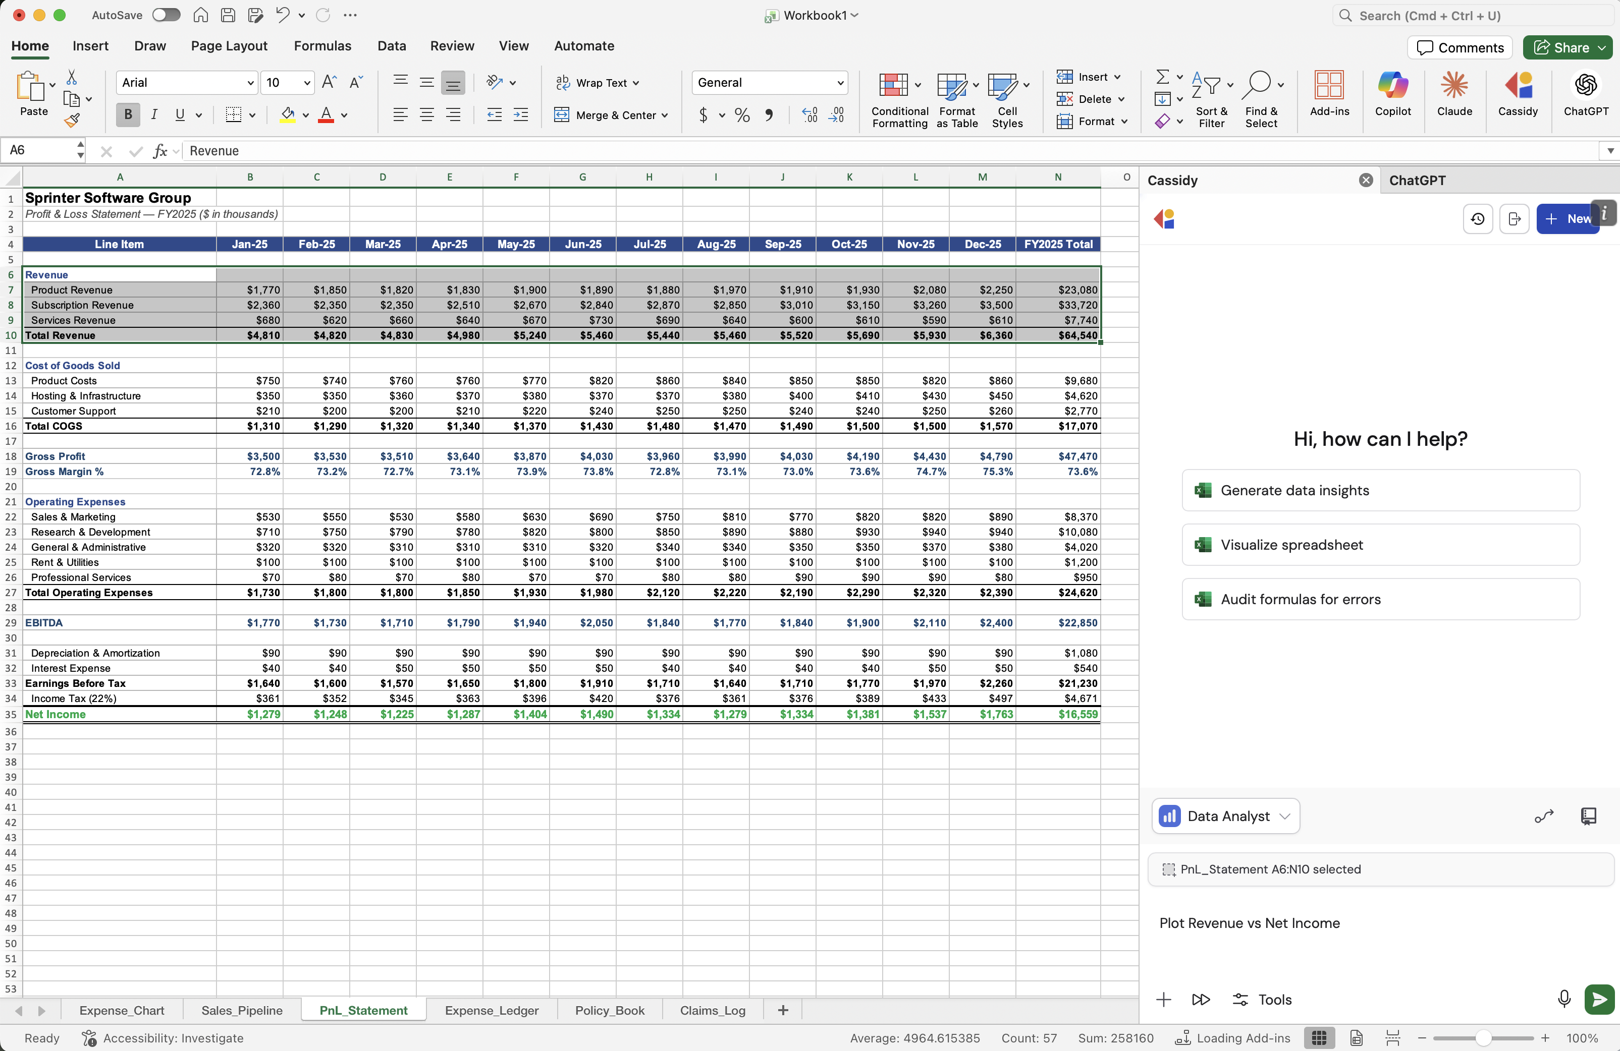Viewport: 1620px width, 1051px height.
Task: Toggle Italic formatting
Action: point(154,115)
